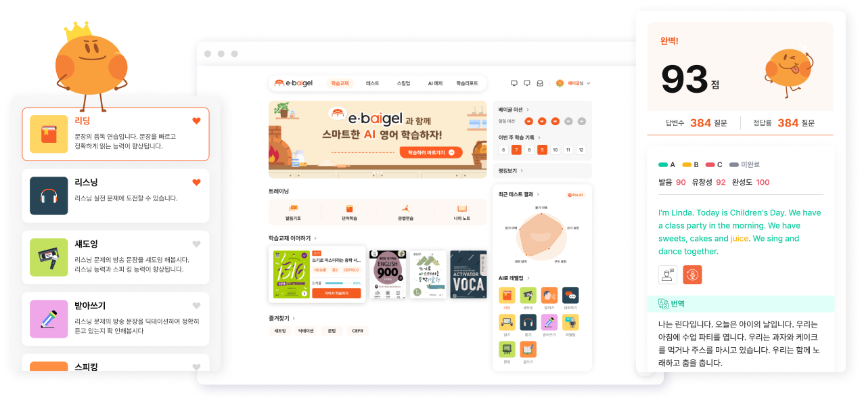Image resolution: width=862 pixels, height=404 pixels.
Task: Toggle the heart favorite on 섀도잉 card
Action: point(196,244)
